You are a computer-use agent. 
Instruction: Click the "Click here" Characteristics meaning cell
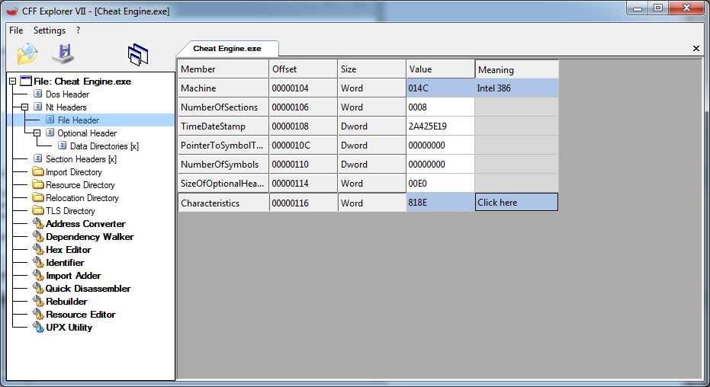[x=516, y=202]
